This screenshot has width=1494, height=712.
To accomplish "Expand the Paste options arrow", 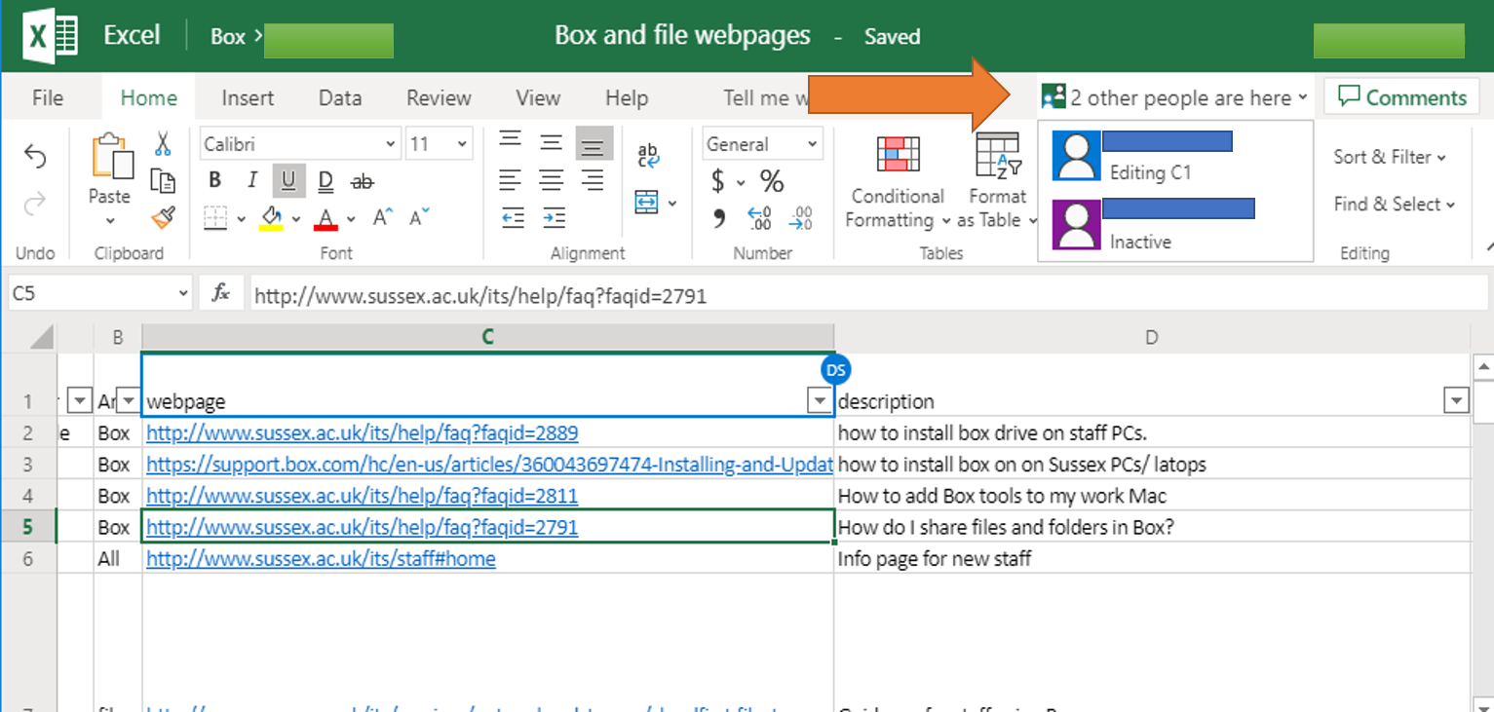I will 110,220.
